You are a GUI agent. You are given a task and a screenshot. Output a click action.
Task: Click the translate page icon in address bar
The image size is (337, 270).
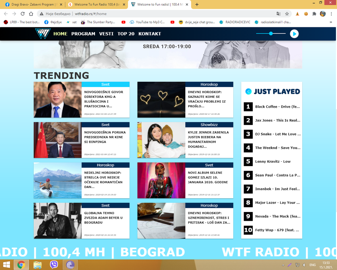(x=279, y=14)
